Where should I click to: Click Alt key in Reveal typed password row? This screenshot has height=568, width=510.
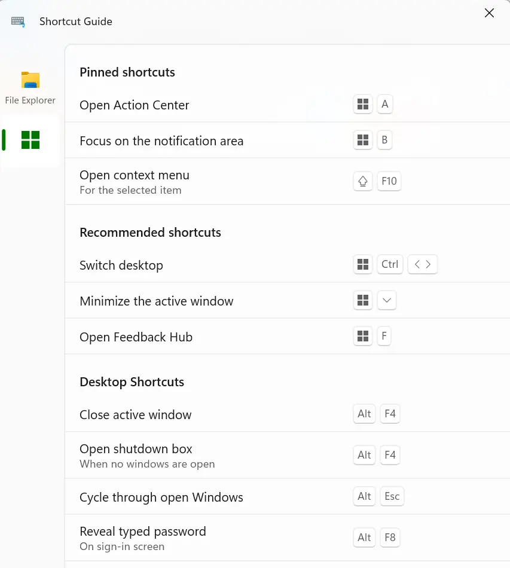click(364, 538)
